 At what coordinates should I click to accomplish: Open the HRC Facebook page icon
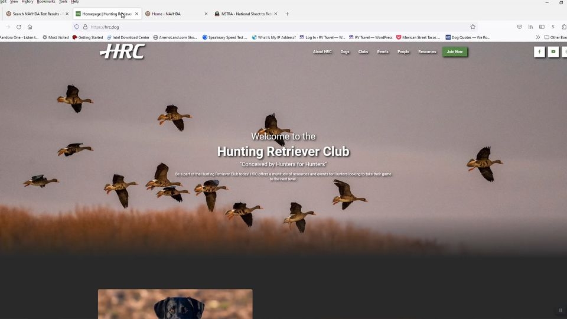coord(539,52)
